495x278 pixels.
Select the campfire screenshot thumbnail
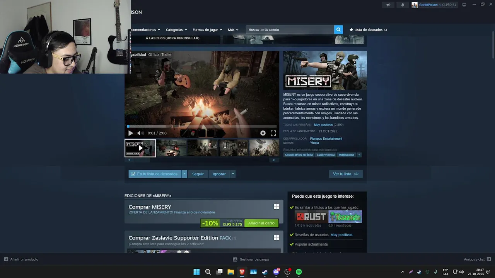tap(171, 148)
